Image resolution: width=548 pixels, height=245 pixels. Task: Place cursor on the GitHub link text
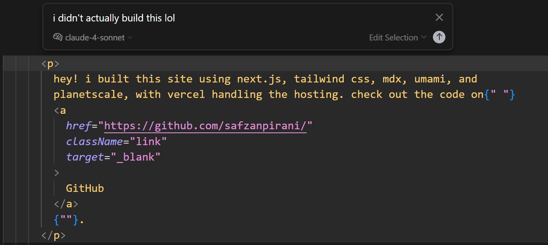coord(85,188)
